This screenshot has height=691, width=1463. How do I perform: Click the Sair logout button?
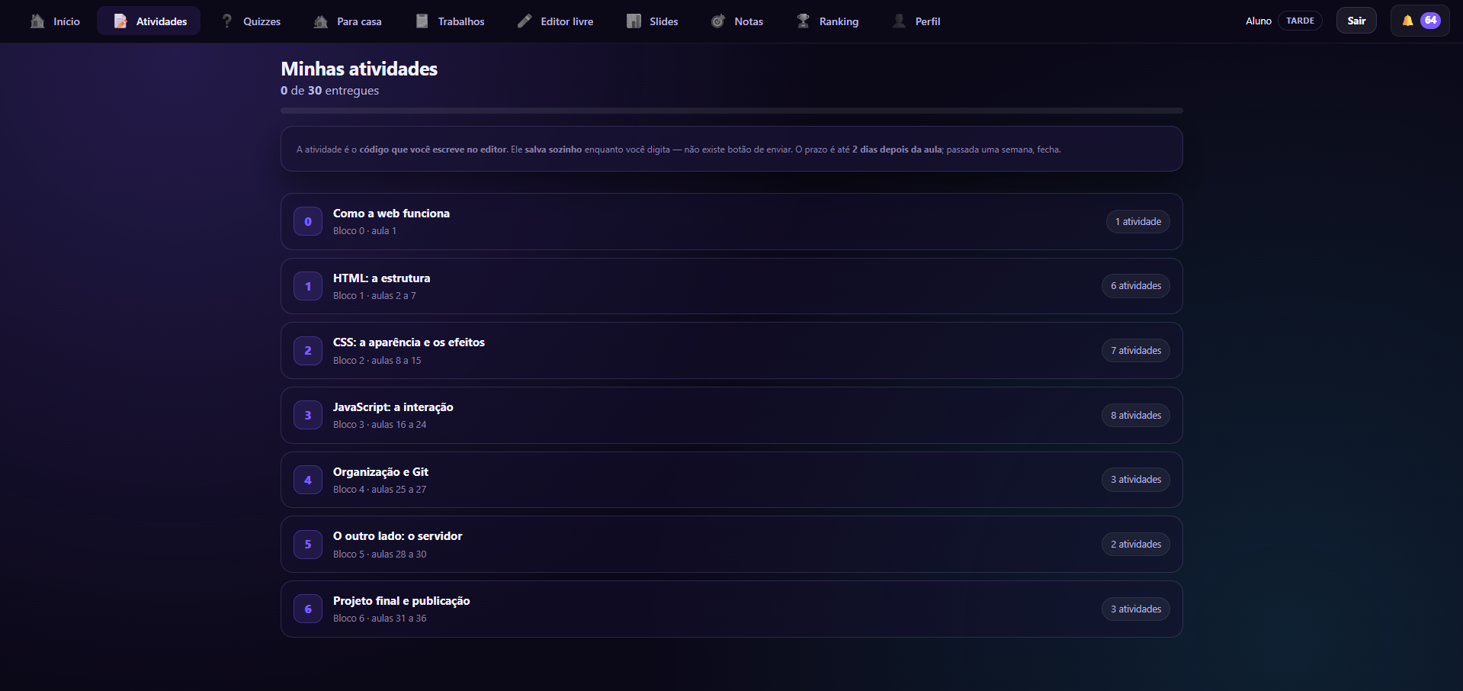1356,21
